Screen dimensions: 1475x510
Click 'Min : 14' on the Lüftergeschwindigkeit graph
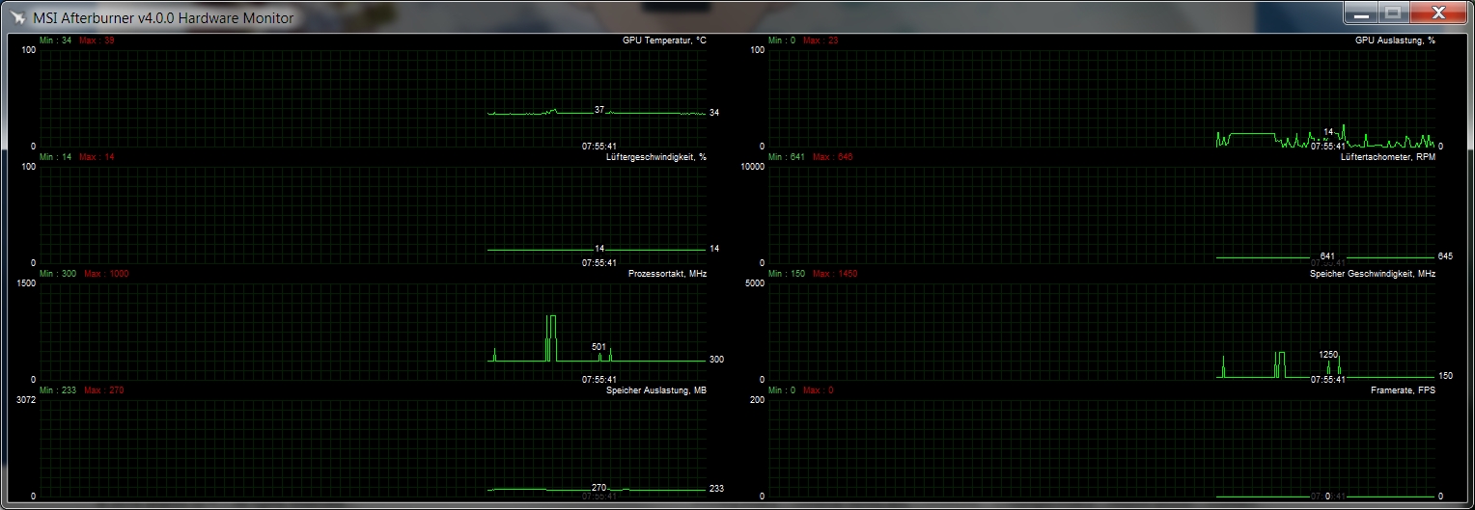click(56, 157)
